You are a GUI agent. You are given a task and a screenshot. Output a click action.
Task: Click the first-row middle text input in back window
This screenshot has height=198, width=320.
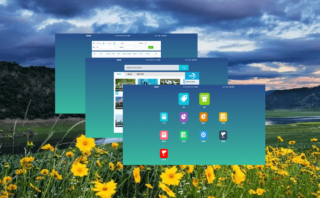(129, 43)
